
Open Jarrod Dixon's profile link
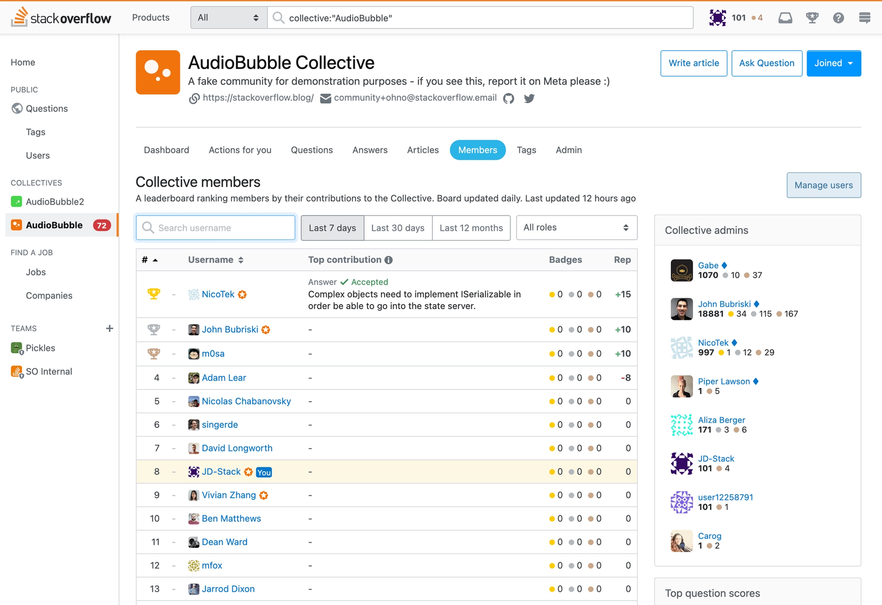228,589
